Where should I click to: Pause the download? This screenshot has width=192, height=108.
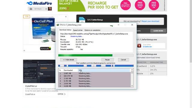coord(107,60)
